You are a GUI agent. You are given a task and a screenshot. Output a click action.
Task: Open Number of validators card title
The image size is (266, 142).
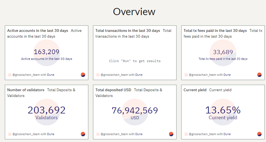tap(26, 90)
